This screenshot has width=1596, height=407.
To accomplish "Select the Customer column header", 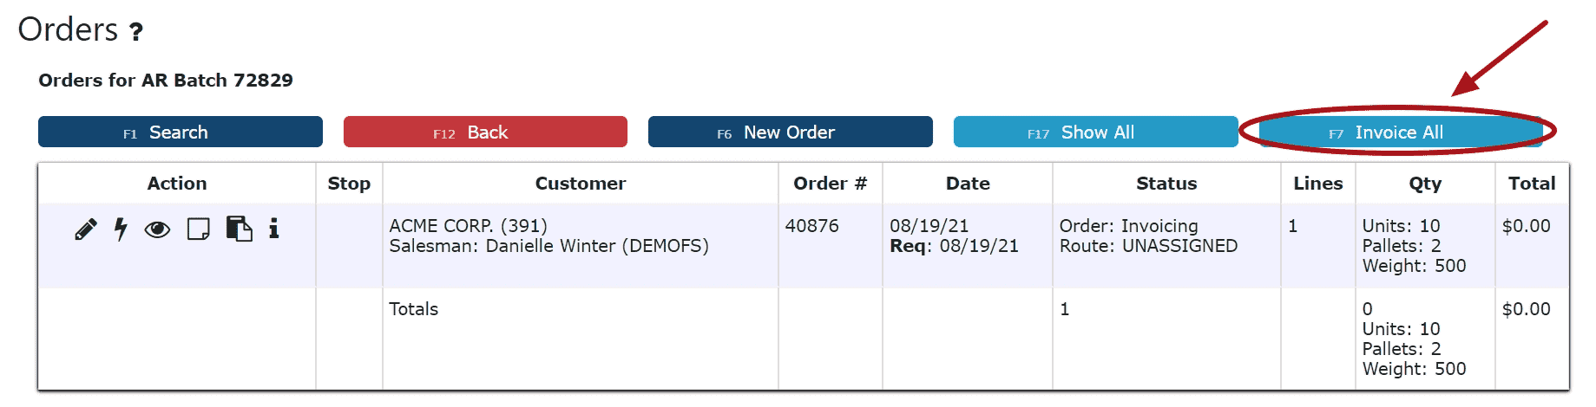I will pyautogui.click(x=581, y=184).
